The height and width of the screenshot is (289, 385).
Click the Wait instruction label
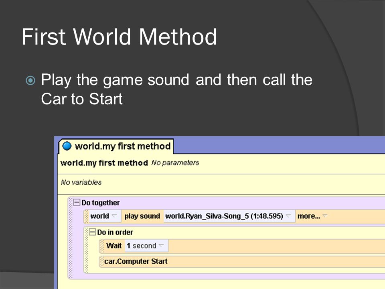tap(113, 246)
